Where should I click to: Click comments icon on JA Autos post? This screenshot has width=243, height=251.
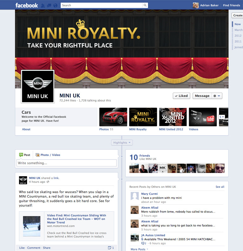[143, 243]
